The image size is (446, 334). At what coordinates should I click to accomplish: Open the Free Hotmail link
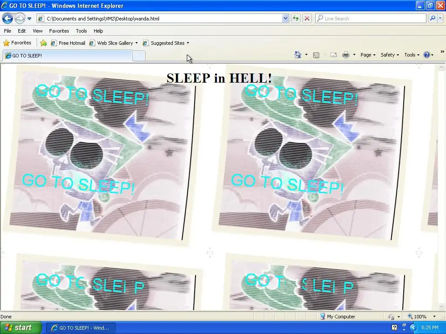(x=68, y=43)
